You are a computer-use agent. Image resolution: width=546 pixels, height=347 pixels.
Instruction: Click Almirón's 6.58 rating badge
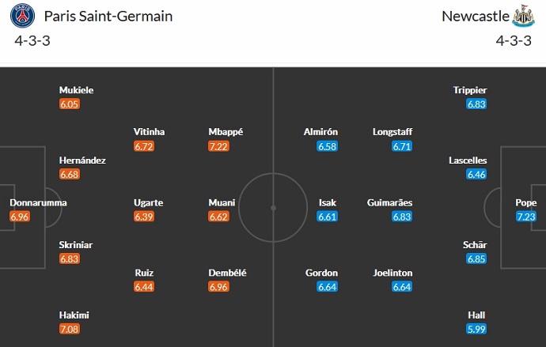point(328,146)
